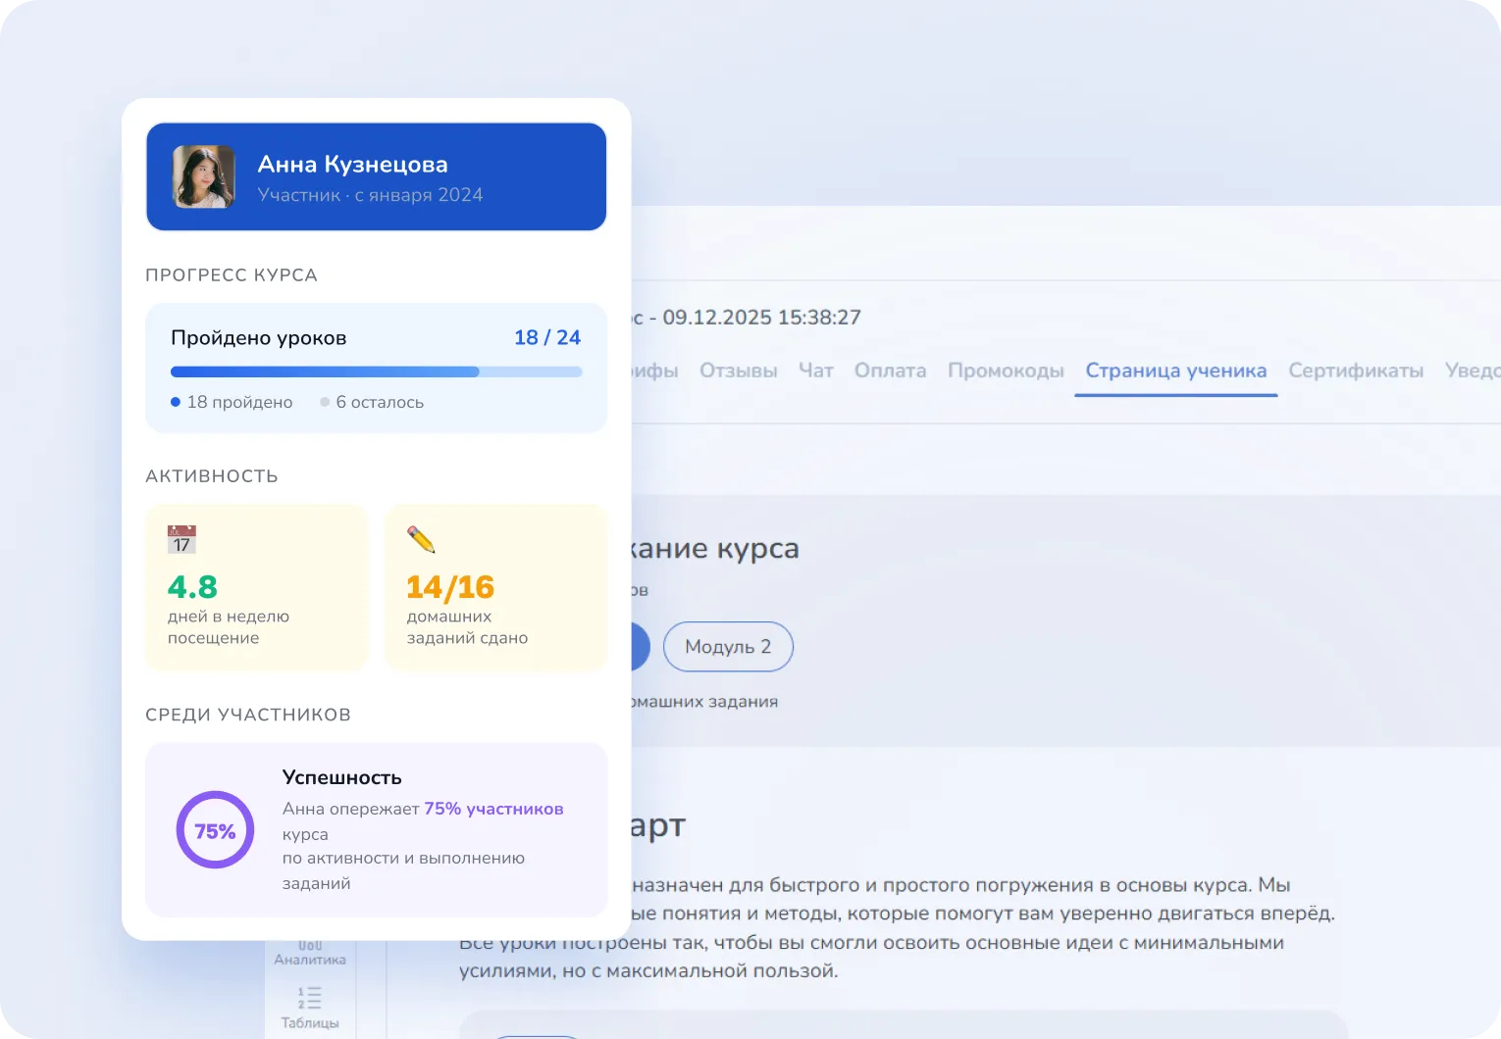Switch to the Сертификаты tab

pos(1356,371)
